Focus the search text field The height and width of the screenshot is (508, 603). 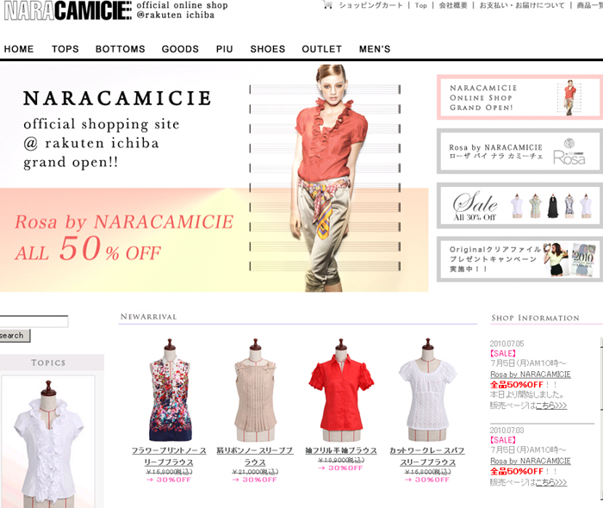34,322
